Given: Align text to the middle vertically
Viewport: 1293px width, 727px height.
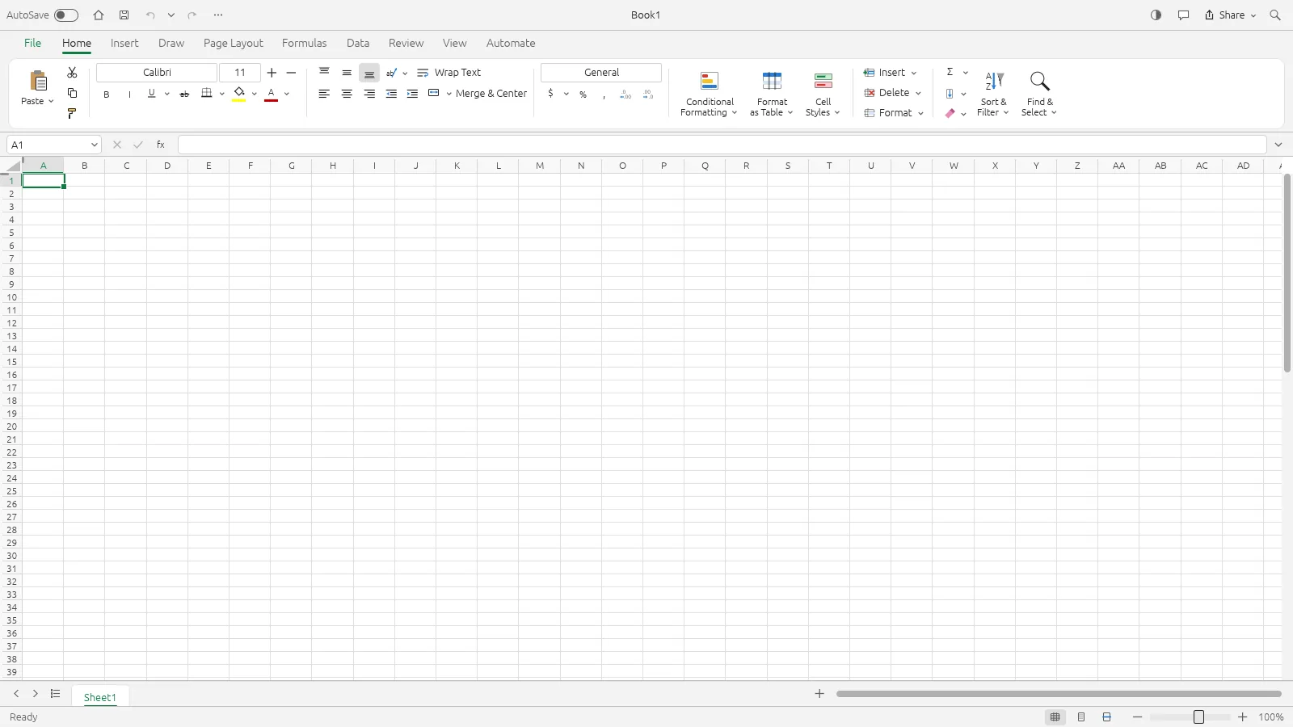Looking at the screenshot, I should click(x=347, y=73).
